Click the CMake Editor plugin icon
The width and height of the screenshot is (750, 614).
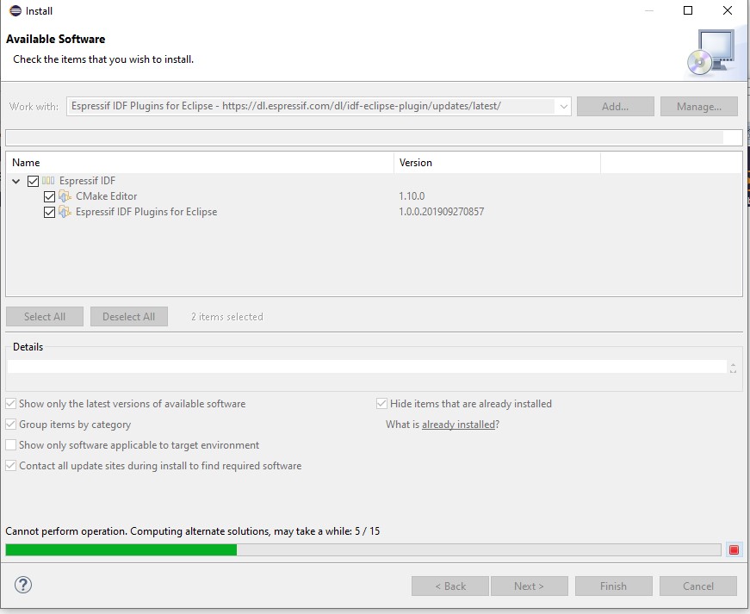pos(64,195)
